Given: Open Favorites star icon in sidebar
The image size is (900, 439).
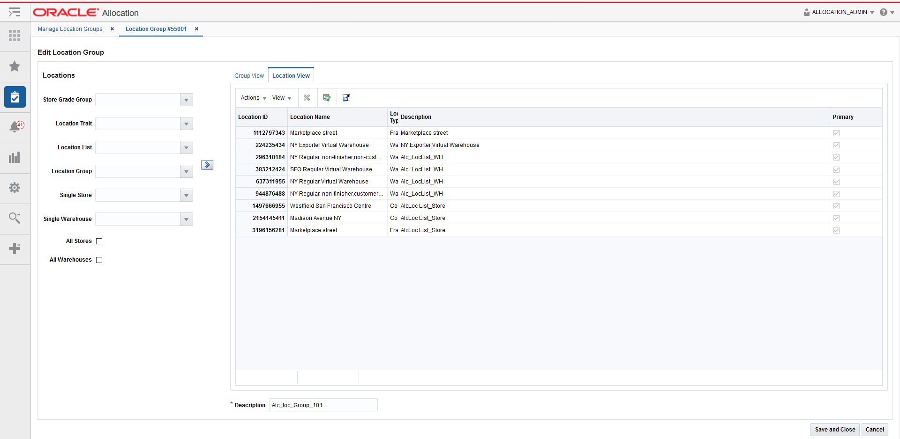Looking at the screenshot, I should tap(15, 66).
